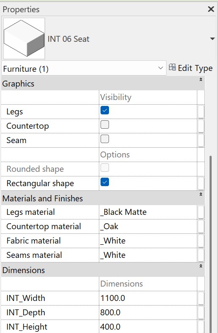This screenshot has width=218, height=333.
Task: Select the Fabric material value field
Action: pos(148,241)
